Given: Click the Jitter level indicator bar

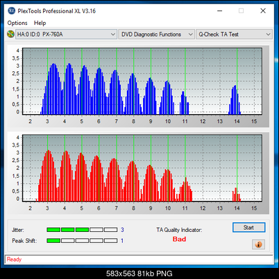Looking at the screenshot, I should [x=82, y=230].
